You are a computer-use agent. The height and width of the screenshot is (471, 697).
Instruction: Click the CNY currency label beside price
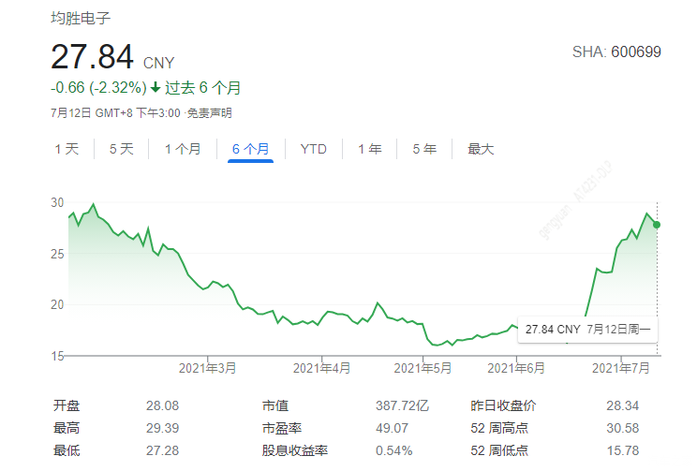(158, 63)
